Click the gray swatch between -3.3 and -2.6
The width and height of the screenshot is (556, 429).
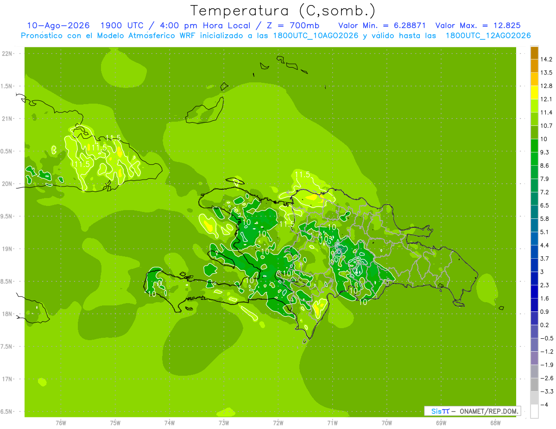tap(534, 385)
